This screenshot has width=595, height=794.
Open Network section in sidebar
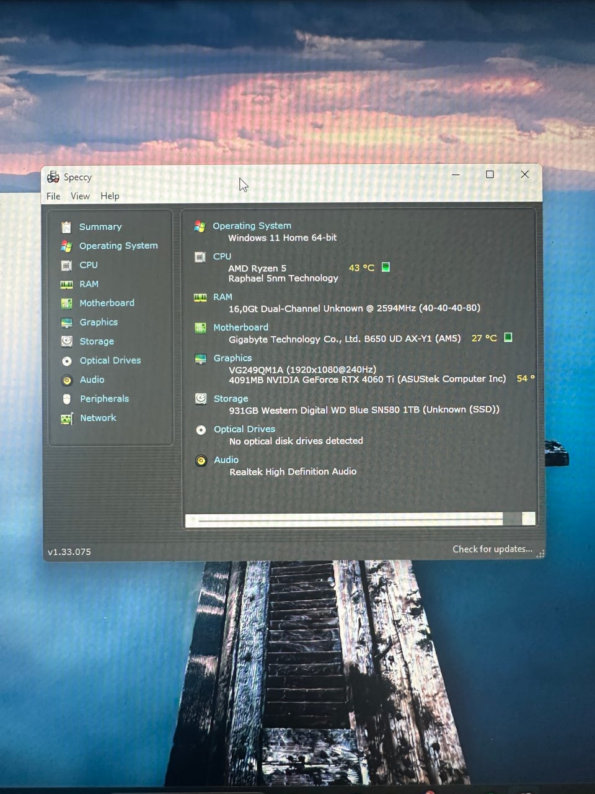point(98,418)
